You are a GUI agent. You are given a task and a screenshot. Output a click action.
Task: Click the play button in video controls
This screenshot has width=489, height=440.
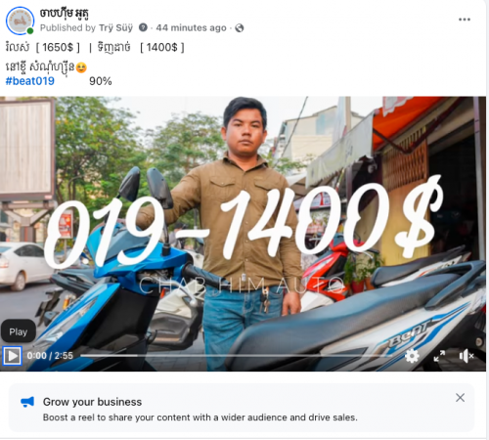click(13, 356)
